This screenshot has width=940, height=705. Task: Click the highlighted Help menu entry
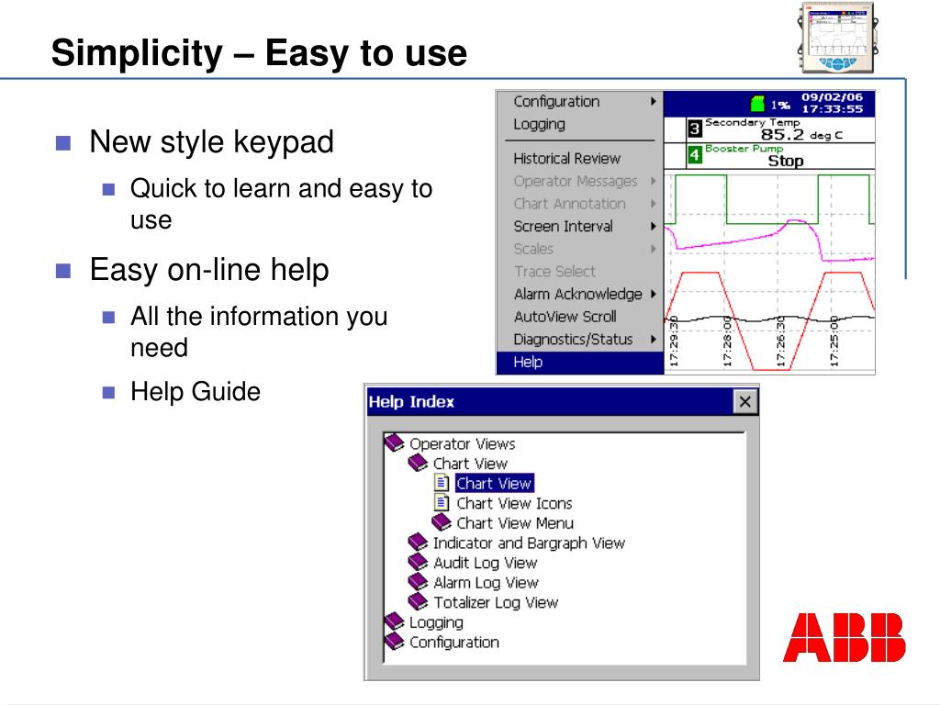580,362
